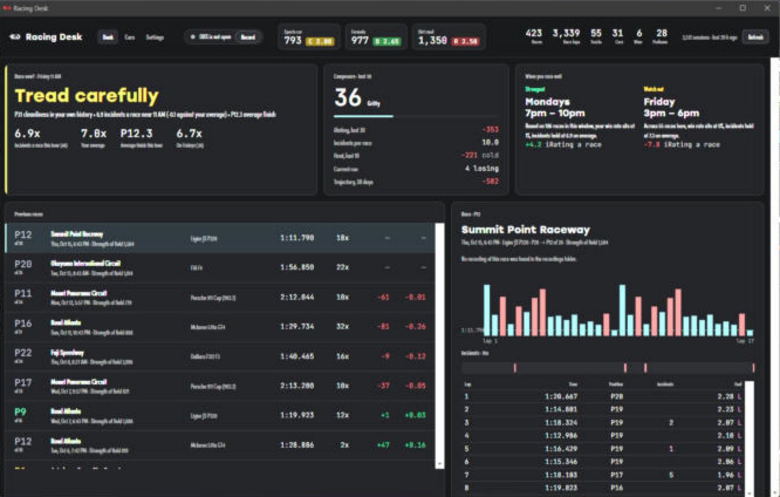Select the P22 Fuji Speedway race row

click(x=219, y=356)
